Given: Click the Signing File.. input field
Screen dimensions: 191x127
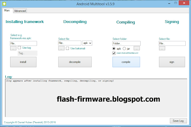Looking at the screenshot, I should click(172, 43).
